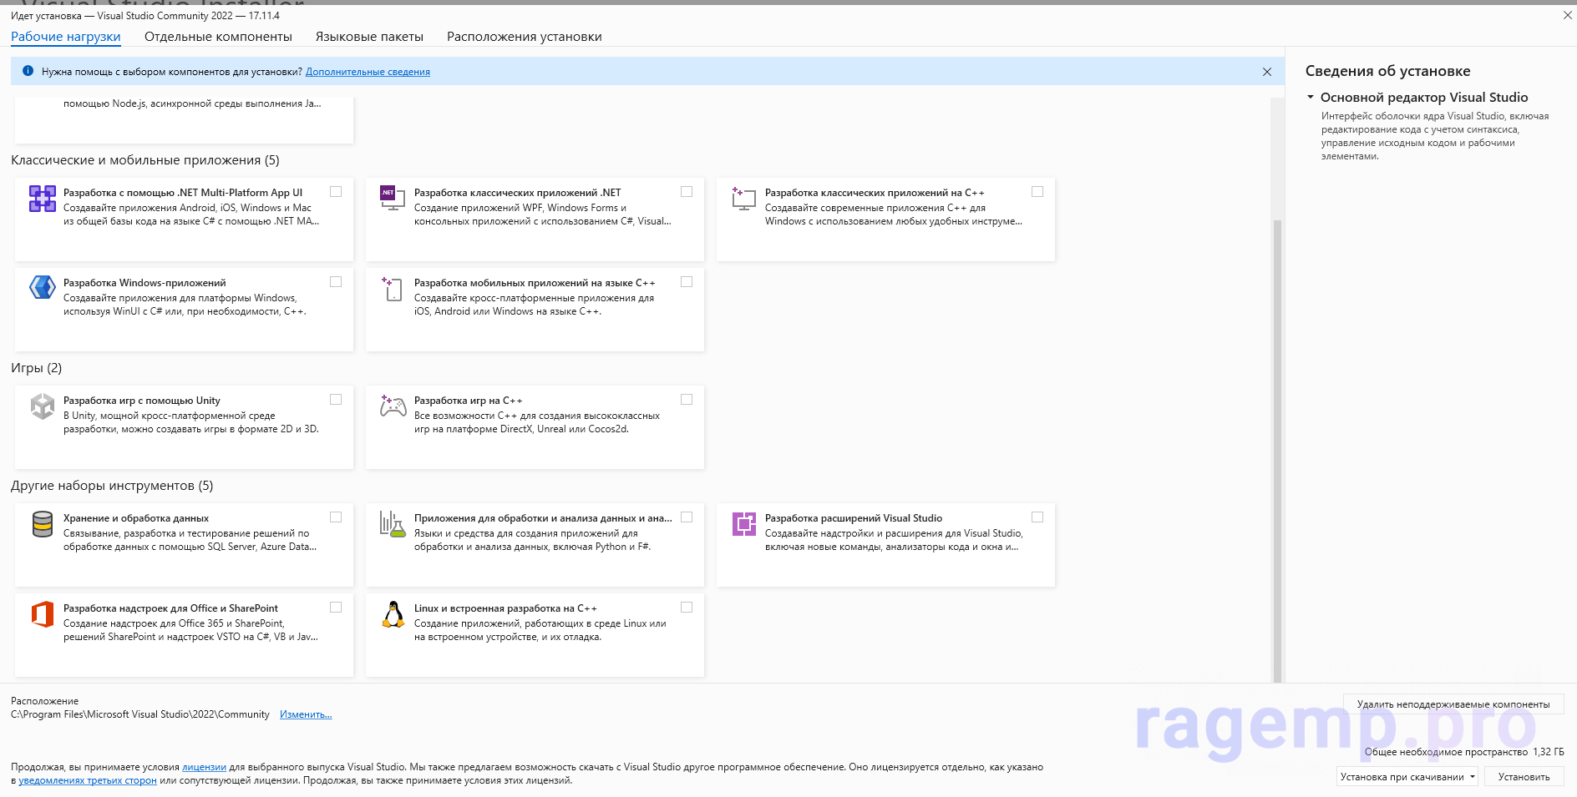The height and width of the screenshot is (797, 1577).
Task: Open Языковые пакеты tab
Action: click(369, 37)
